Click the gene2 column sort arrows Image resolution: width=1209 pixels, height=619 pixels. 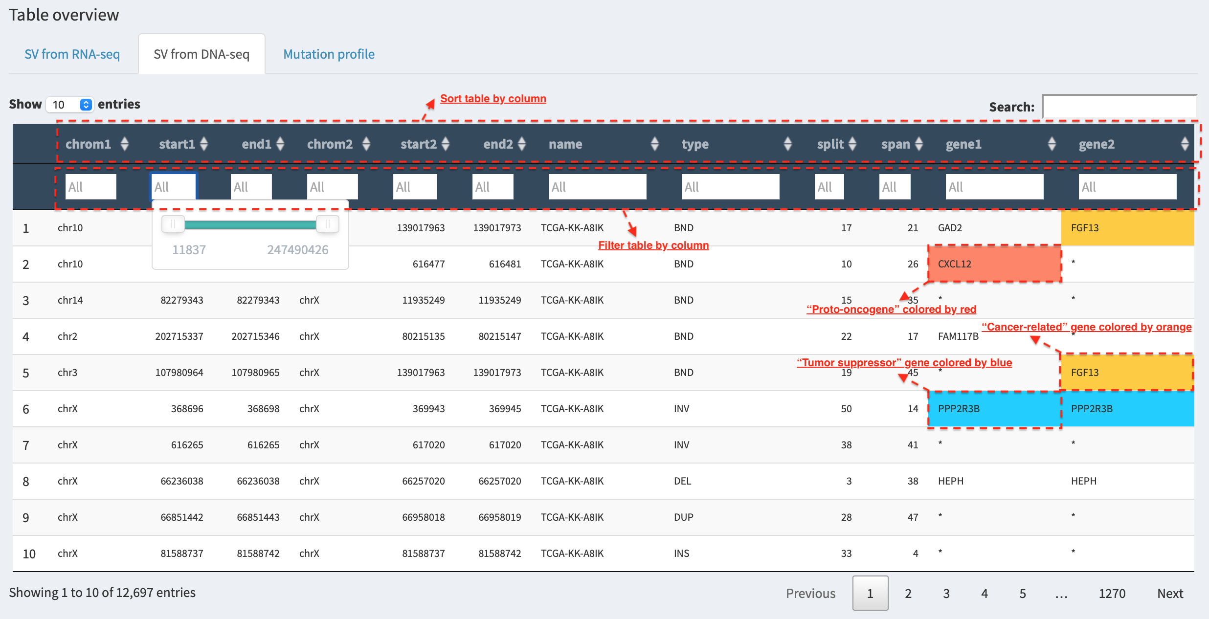click(x=1185, y=144)
